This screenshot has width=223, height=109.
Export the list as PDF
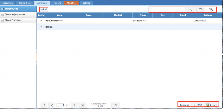(x=197, y=105)
